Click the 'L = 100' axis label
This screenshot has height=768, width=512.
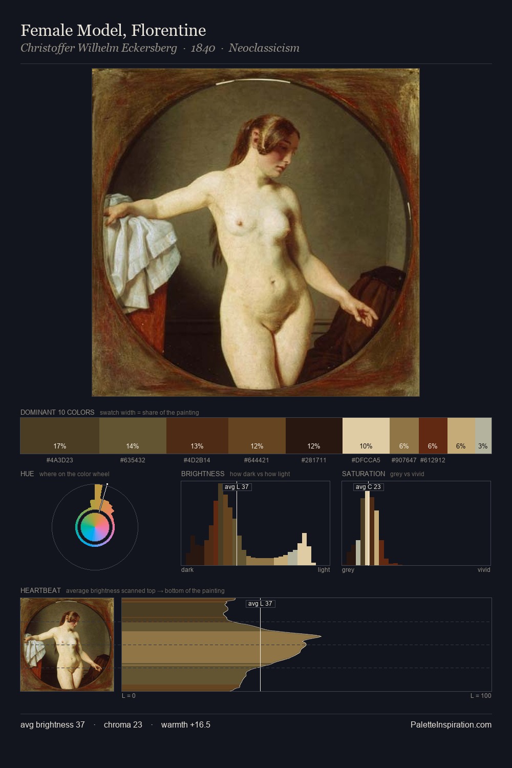point(481,696)
